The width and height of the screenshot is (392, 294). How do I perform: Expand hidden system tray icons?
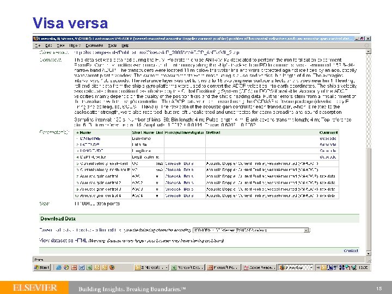click(318, 267)
